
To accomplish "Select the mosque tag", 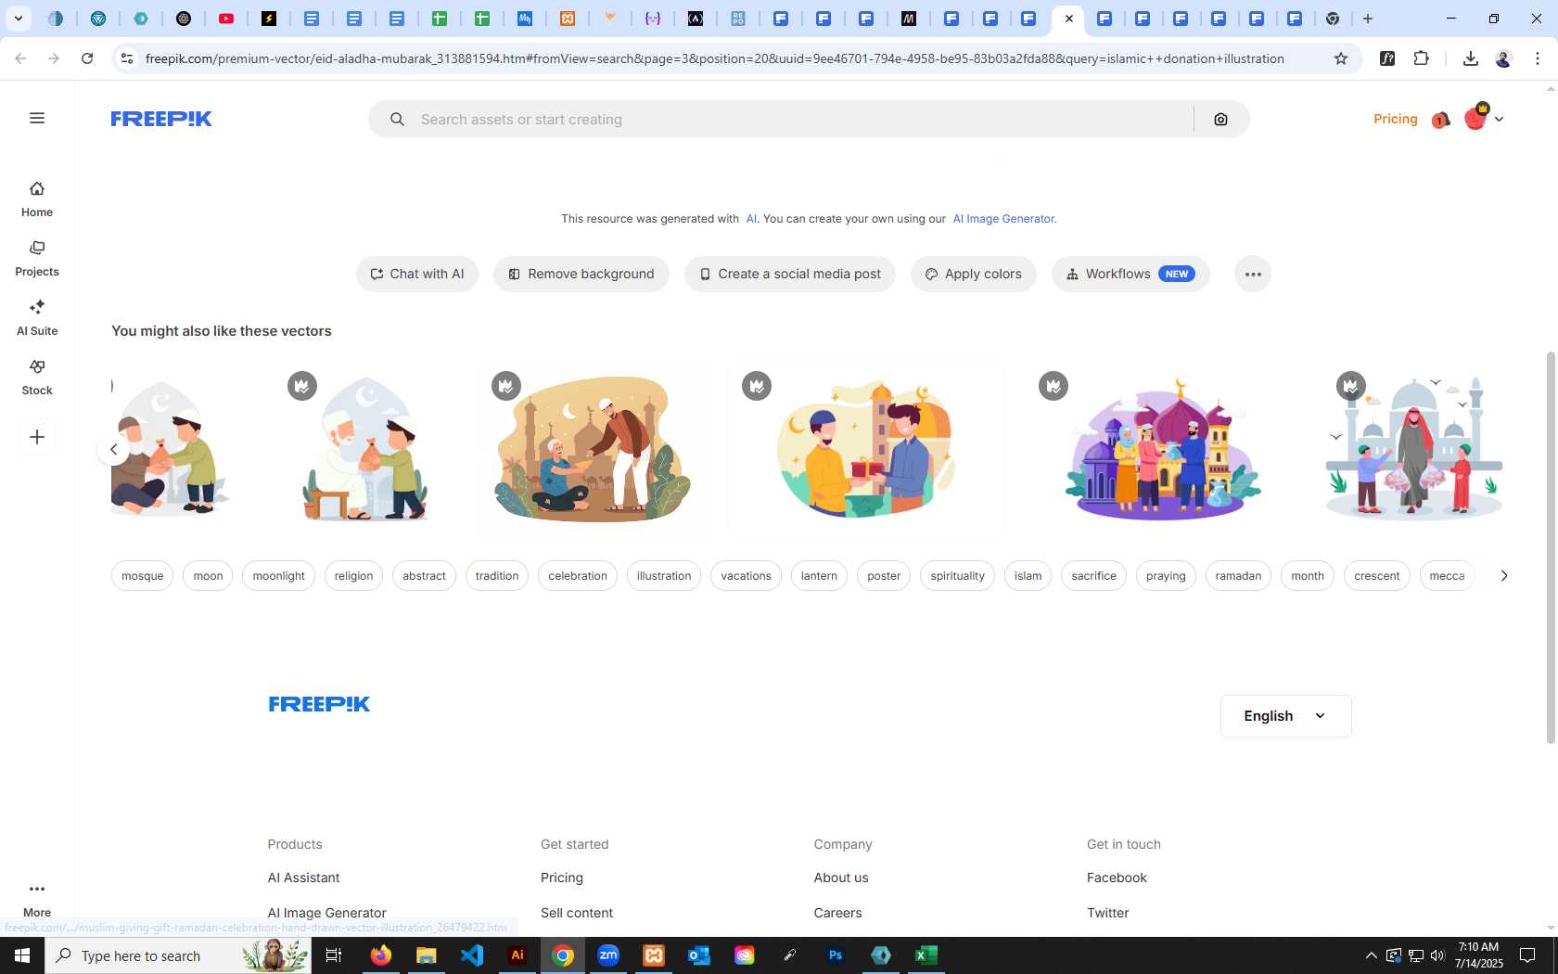I will click(142, 576).
